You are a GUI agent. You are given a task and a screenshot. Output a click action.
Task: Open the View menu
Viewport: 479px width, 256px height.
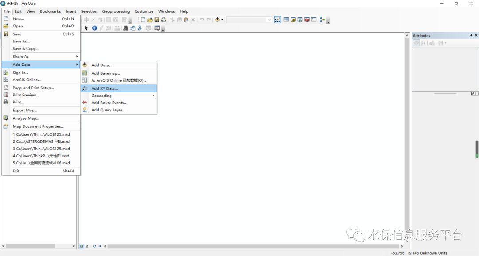pyautogui.click(x=31, y=11)
